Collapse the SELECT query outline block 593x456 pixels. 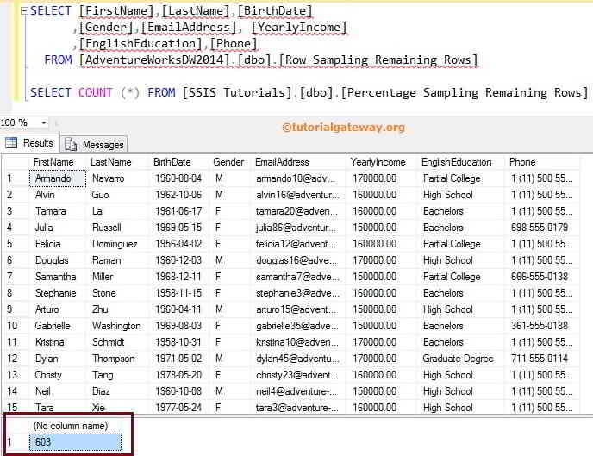(24, 11)
